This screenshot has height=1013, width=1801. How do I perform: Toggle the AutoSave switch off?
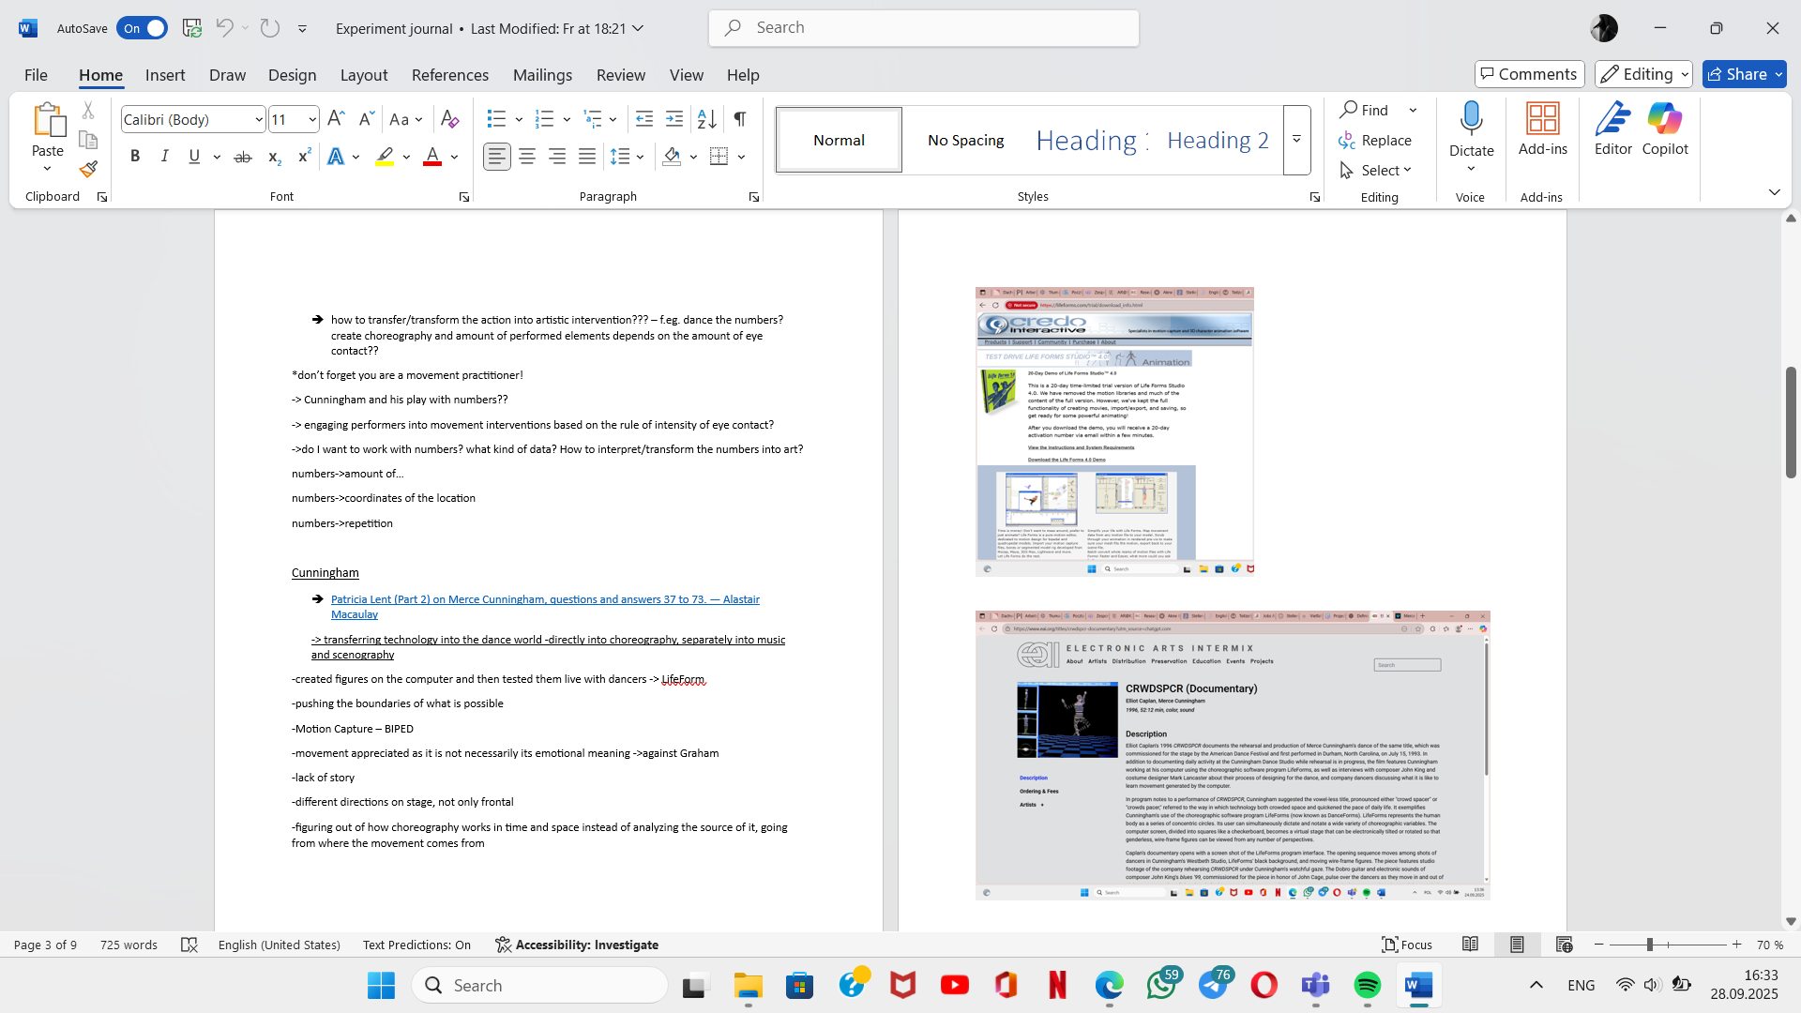pos(143,28)
